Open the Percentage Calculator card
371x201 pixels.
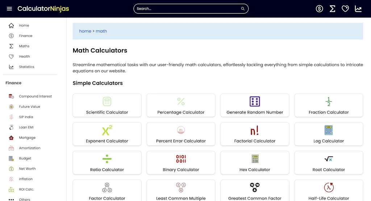point(181,105)
